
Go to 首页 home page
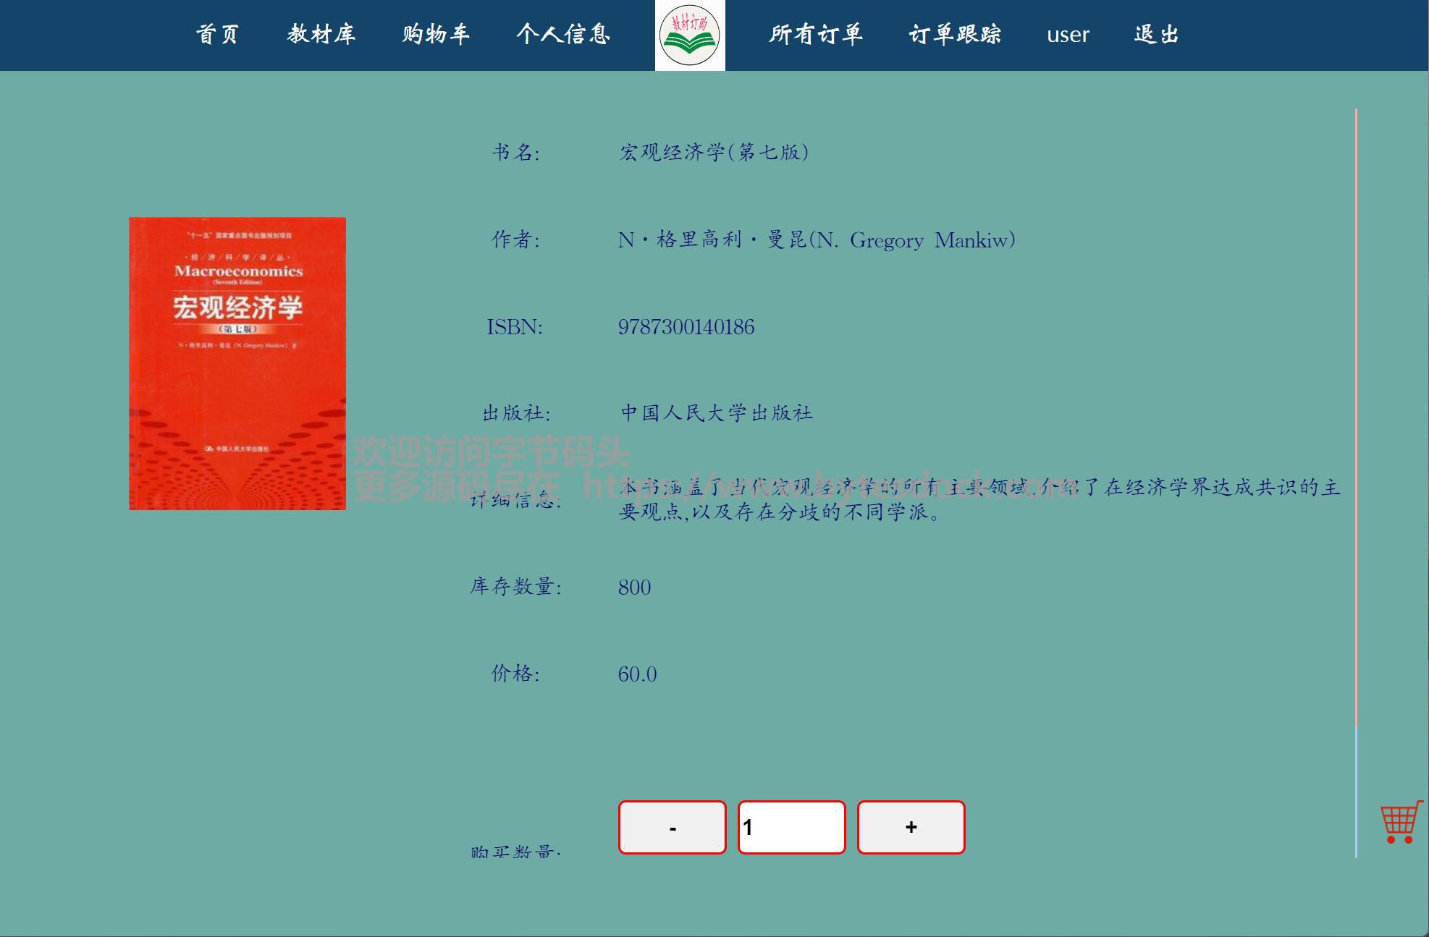[217, 35]
